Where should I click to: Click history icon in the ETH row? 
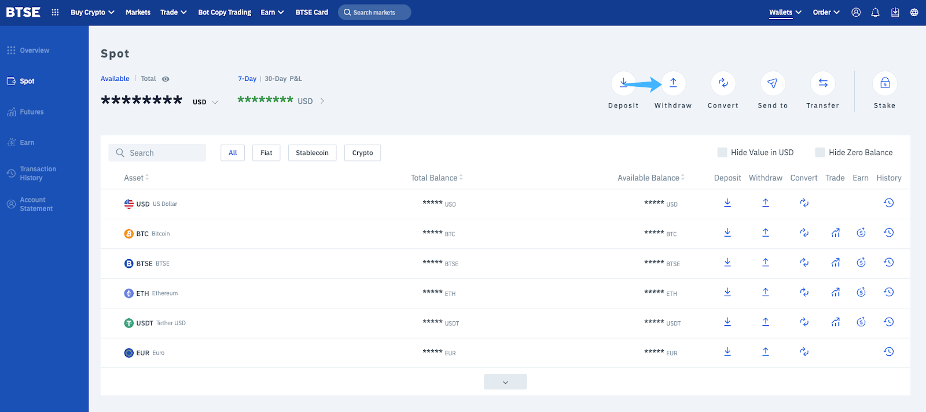(x=889, y=292)
